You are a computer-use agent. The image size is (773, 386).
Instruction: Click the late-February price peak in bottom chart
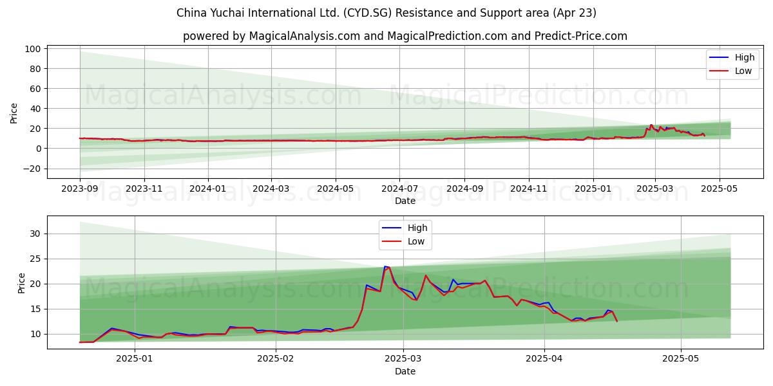coord(386,267)
